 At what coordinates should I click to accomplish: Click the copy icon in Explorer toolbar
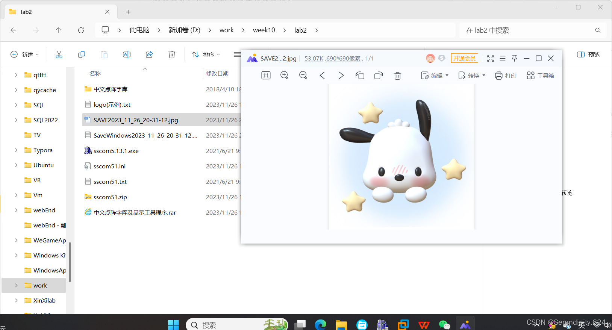click(82, 54)
